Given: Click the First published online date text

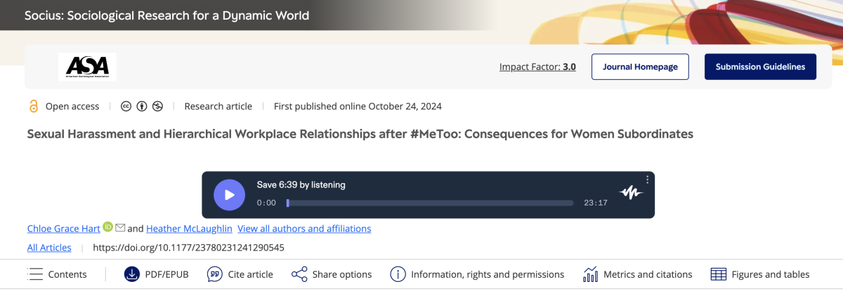Looking at the screenshot, I should pos(358,107).
